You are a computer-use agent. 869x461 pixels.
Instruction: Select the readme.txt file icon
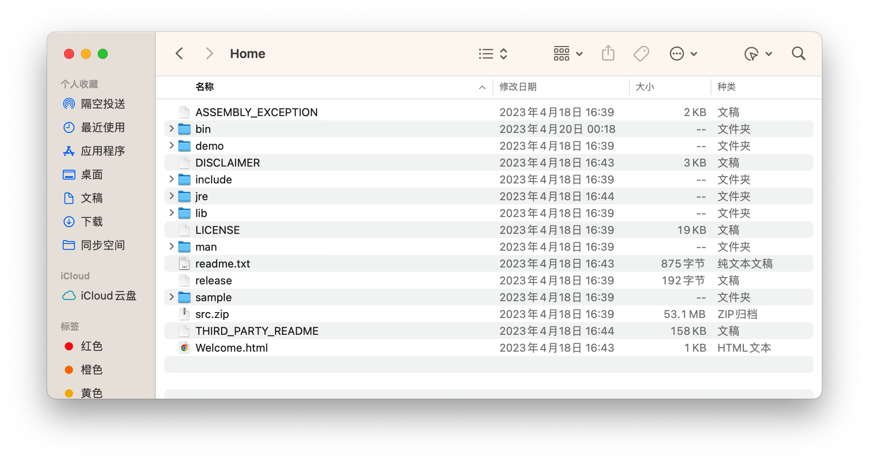click(184, 263)
